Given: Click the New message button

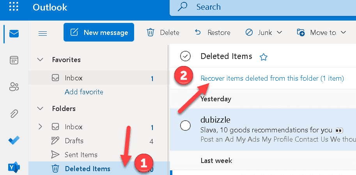Looking at the screenshot, I should tap(99, 32).
